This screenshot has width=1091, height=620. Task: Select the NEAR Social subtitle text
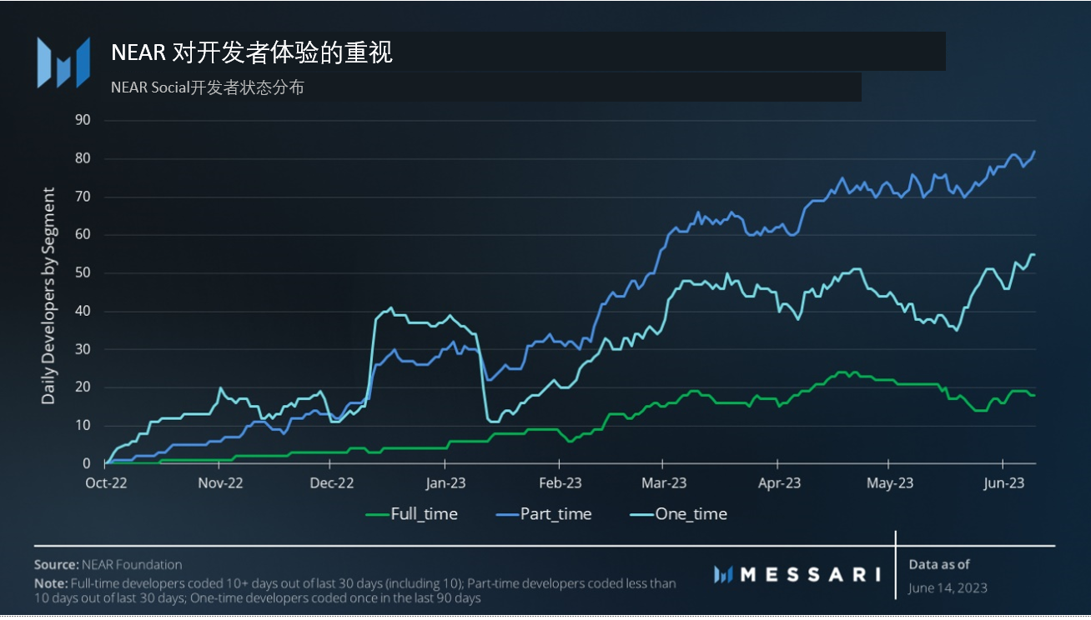pyautogui.click(x=207, y=87)
